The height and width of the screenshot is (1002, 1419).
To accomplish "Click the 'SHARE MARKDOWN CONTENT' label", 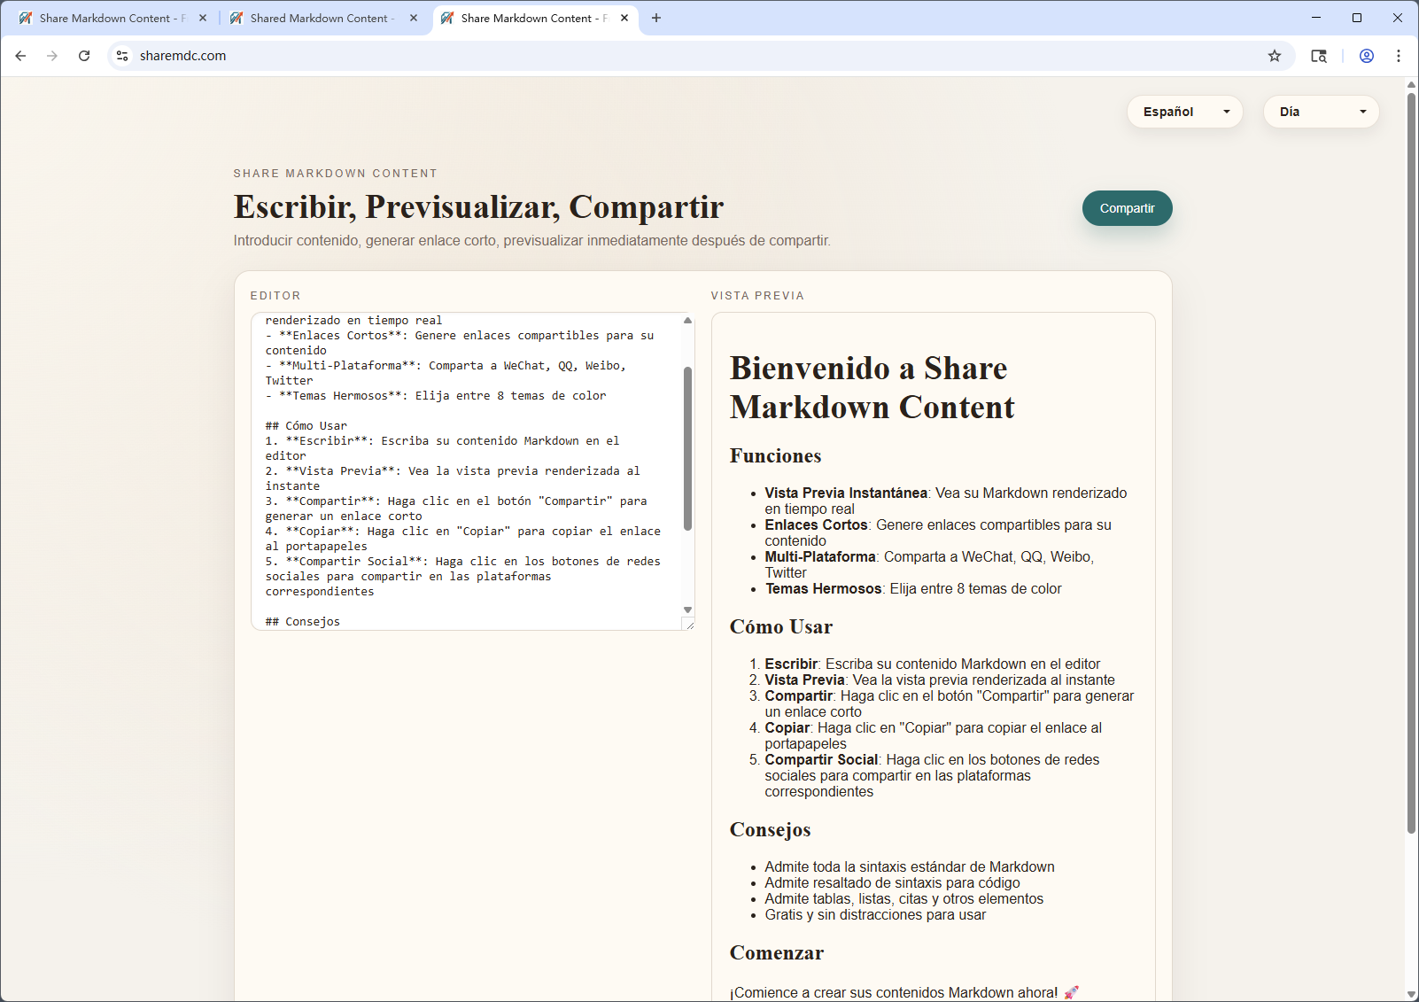I will [x=336, y=174].
